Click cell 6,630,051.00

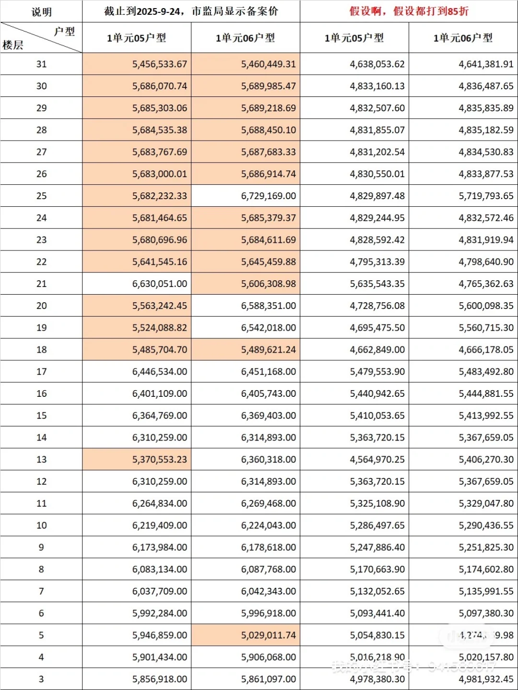137,284
